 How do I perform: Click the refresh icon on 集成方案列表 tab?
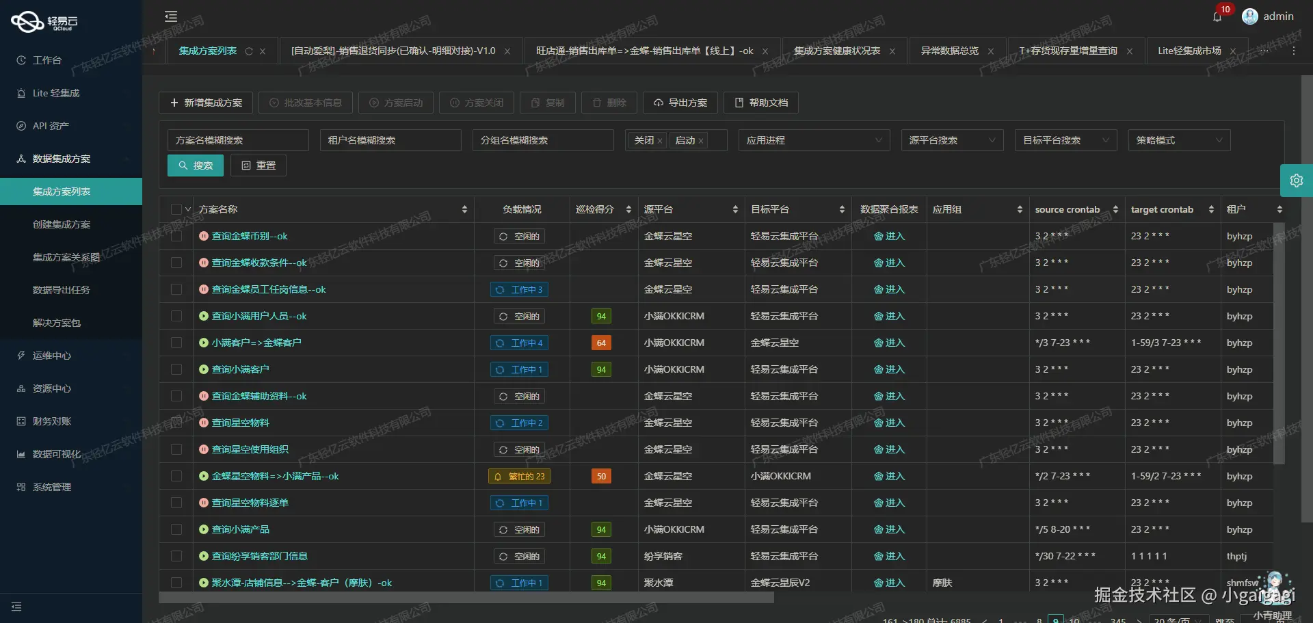click(249, 51)
